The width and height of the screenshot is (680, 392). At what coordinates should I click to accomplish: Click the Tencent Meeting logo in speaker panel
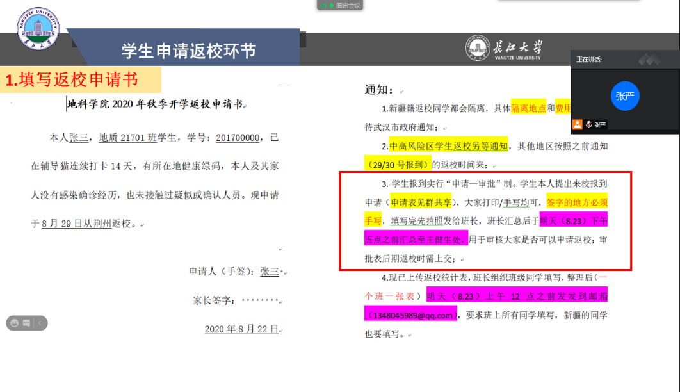pos(648,60)
